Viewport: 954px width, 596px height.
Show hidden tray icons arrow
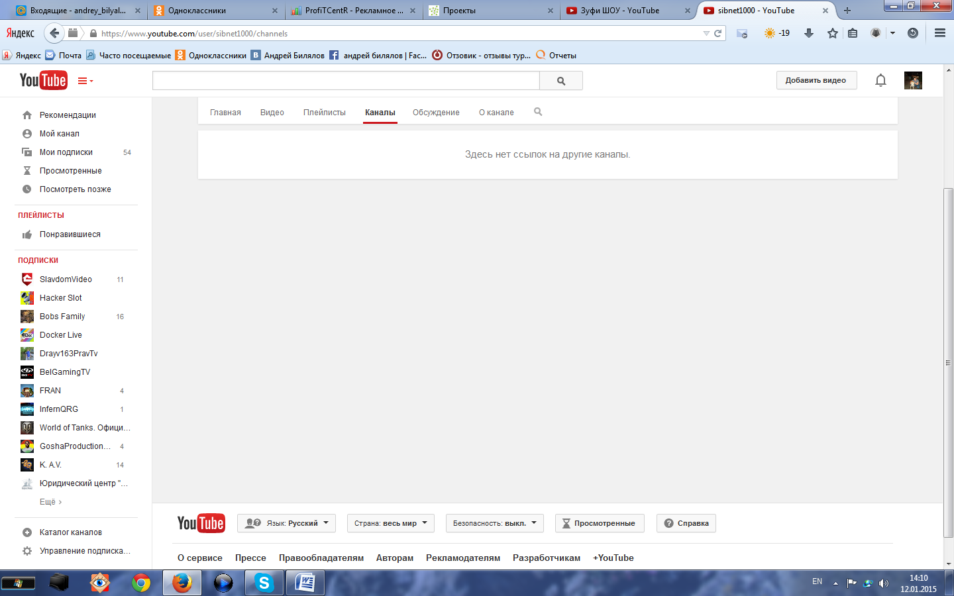tap(835, 583)
